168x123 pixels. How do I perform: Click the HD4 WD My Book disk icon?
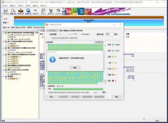(6, 65)
